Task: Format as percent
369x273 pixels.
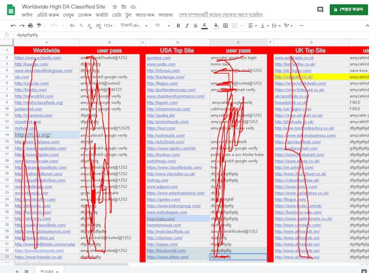Action: 81,26
